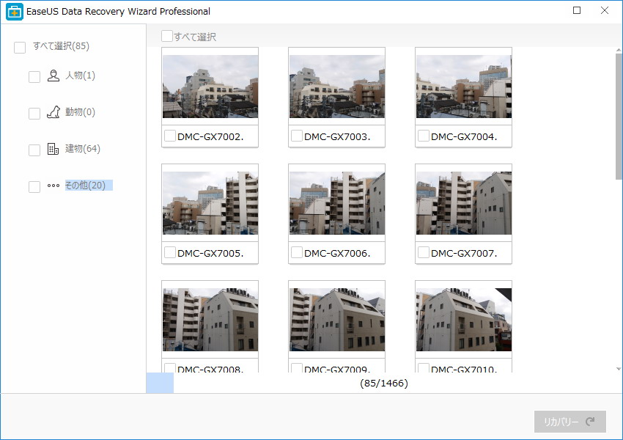This screenshot has height=440, width=623.
Task: Click the three-dots other category icon
Action: pos(54,186)
